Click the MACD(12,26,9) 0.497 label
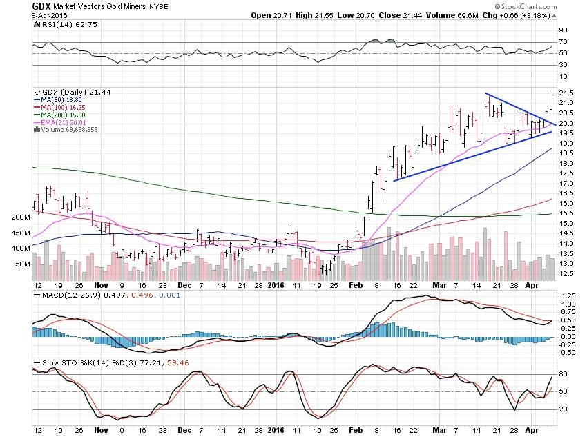Viewport: 587px width, 437px height. point(84,295)
